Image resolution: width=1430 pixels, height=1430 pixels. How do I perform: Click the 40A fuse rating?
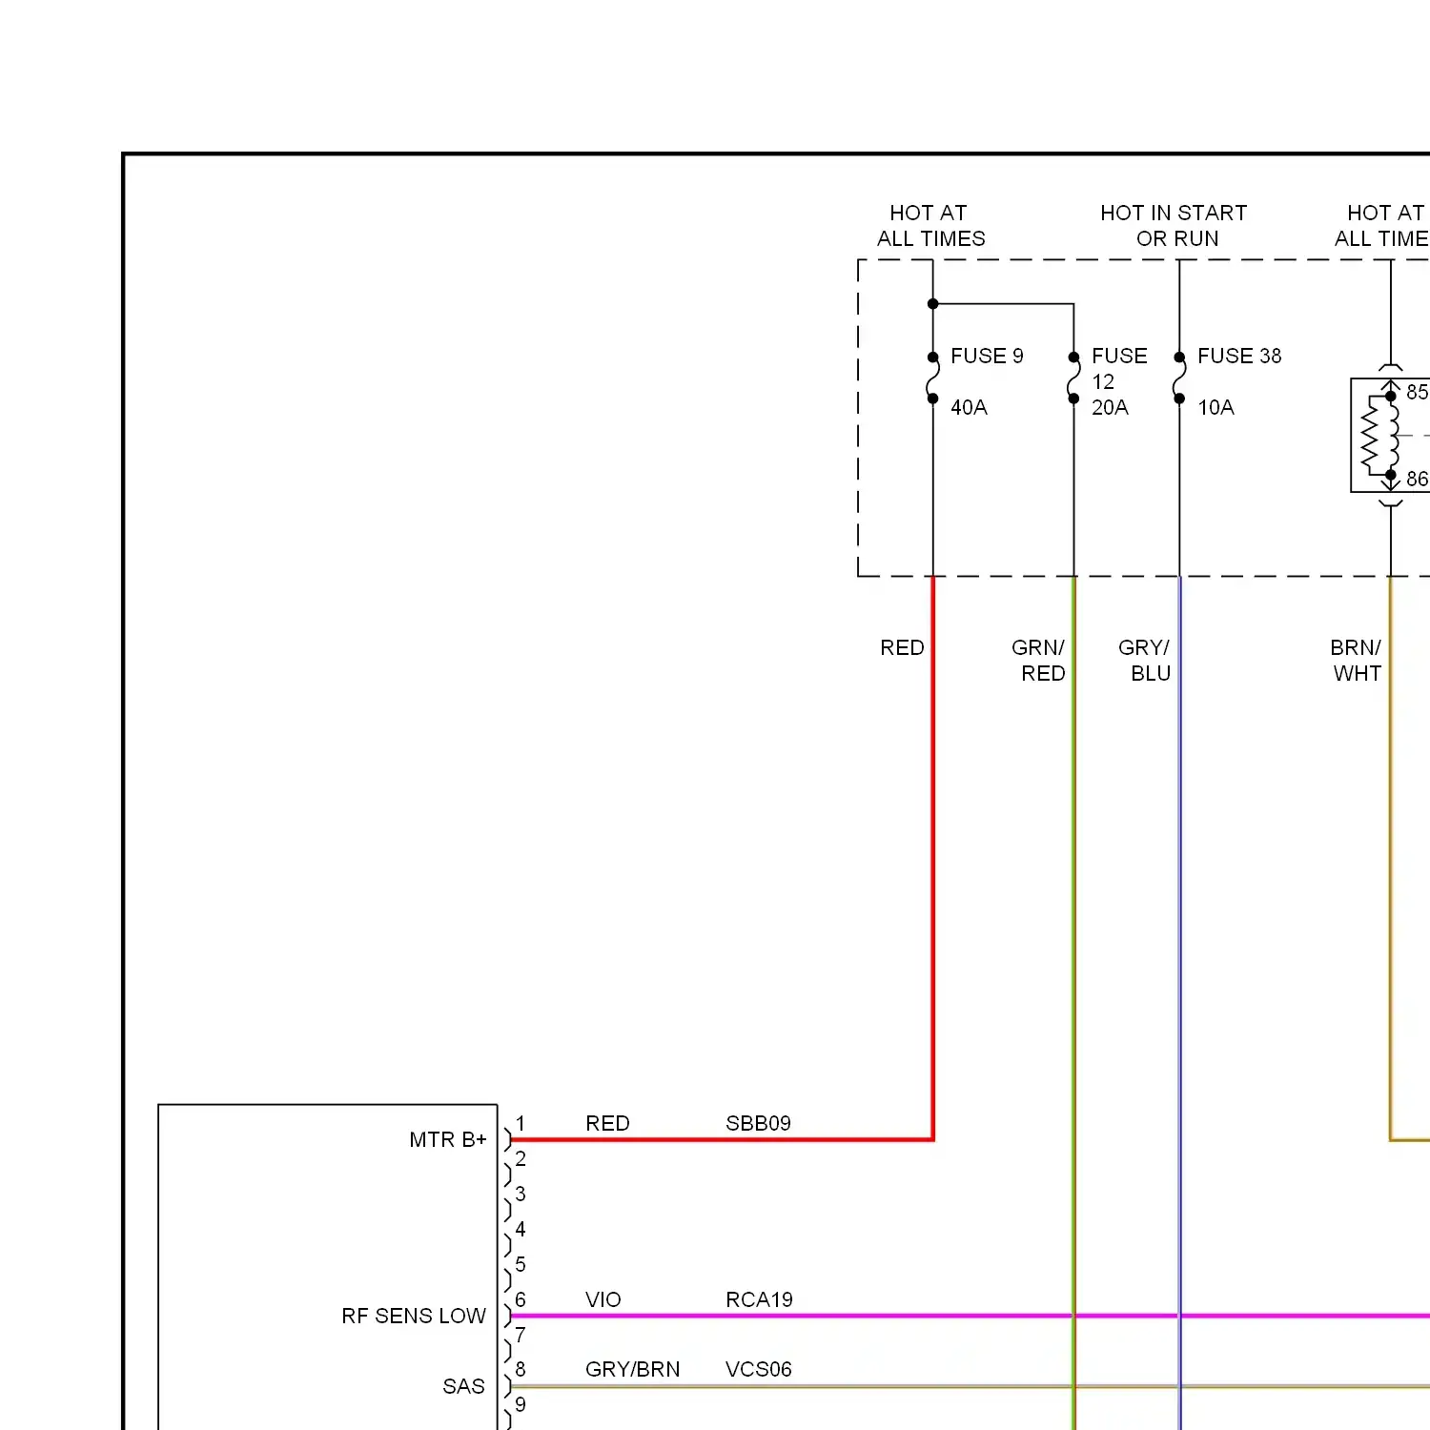click(x=969, y=407)
